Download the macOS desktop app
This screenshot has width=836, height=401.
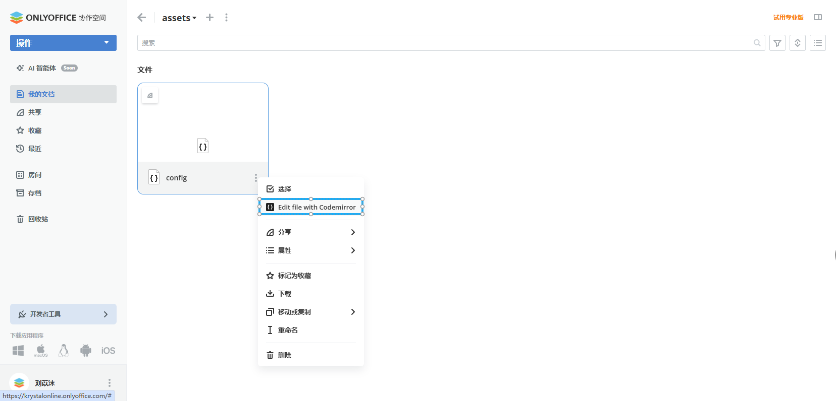(41, 351)
